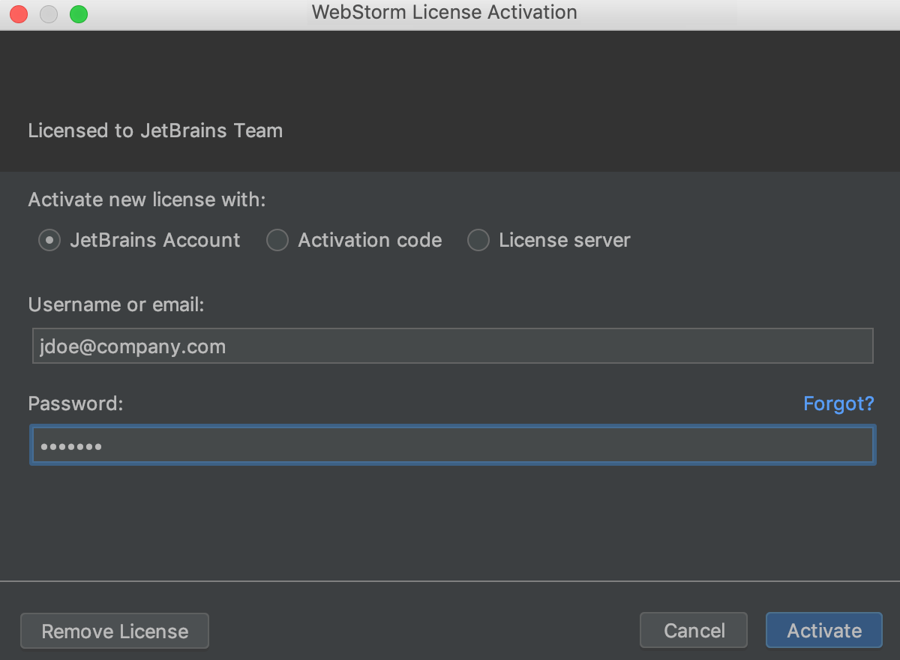Click the Activate new license with heading
This screenshot has height=660, width=900.
pos(147,200)
